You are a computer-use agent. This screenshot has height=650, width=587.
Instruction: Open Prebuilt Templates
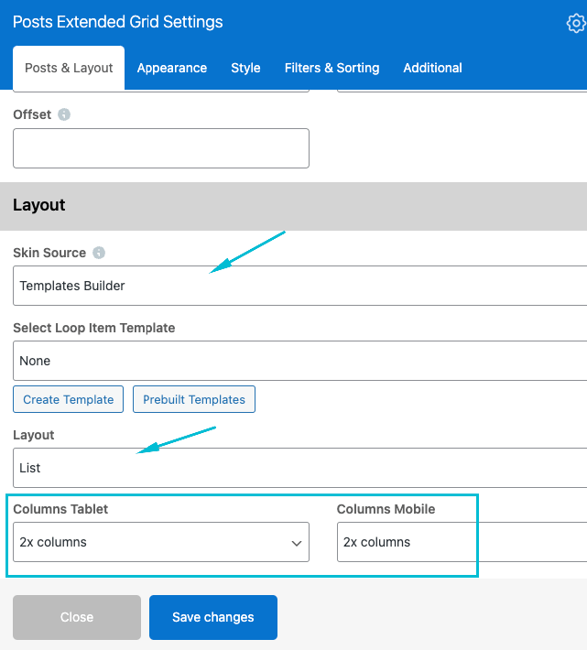(194, 399)
